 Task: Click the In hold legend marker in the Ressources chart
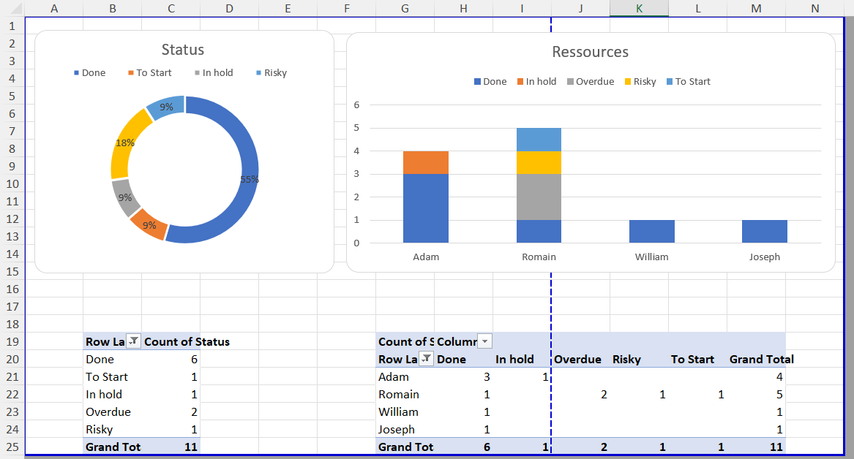coord(519,81)
